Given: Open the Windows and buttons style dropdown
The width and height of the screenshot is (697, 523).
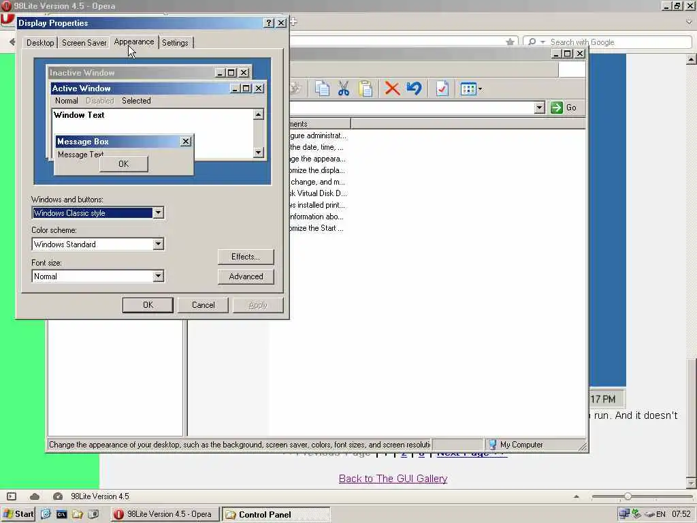Looking at the screenshot, I should coord(158,213).
